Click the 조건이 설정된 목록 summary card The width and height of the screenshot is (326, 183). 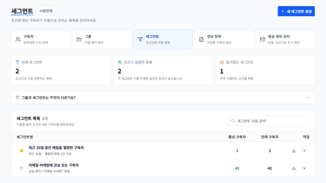[x=163, y=70]
